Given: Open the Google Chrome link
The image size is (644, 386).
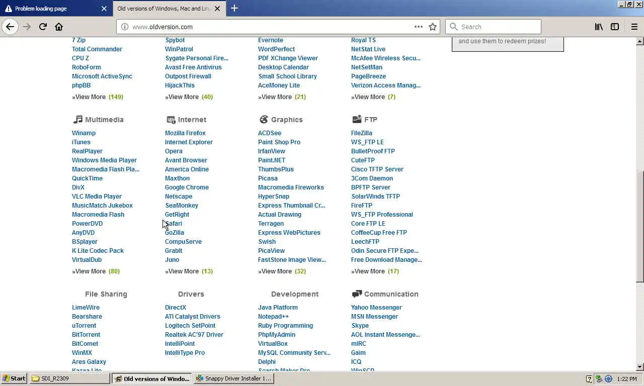Looking at the screenshot, I should pos(187,187).
